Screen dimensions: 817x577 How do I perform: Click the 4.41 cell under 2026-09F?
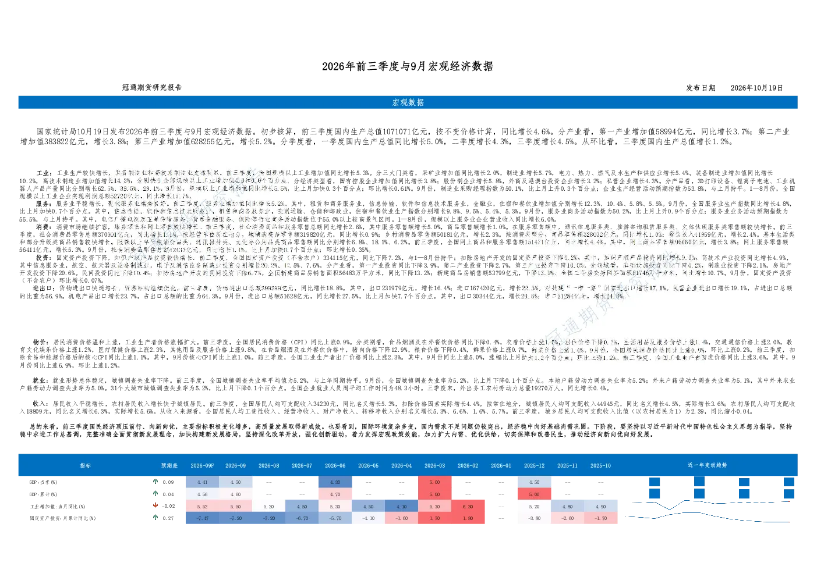click(x=202, y=482)
